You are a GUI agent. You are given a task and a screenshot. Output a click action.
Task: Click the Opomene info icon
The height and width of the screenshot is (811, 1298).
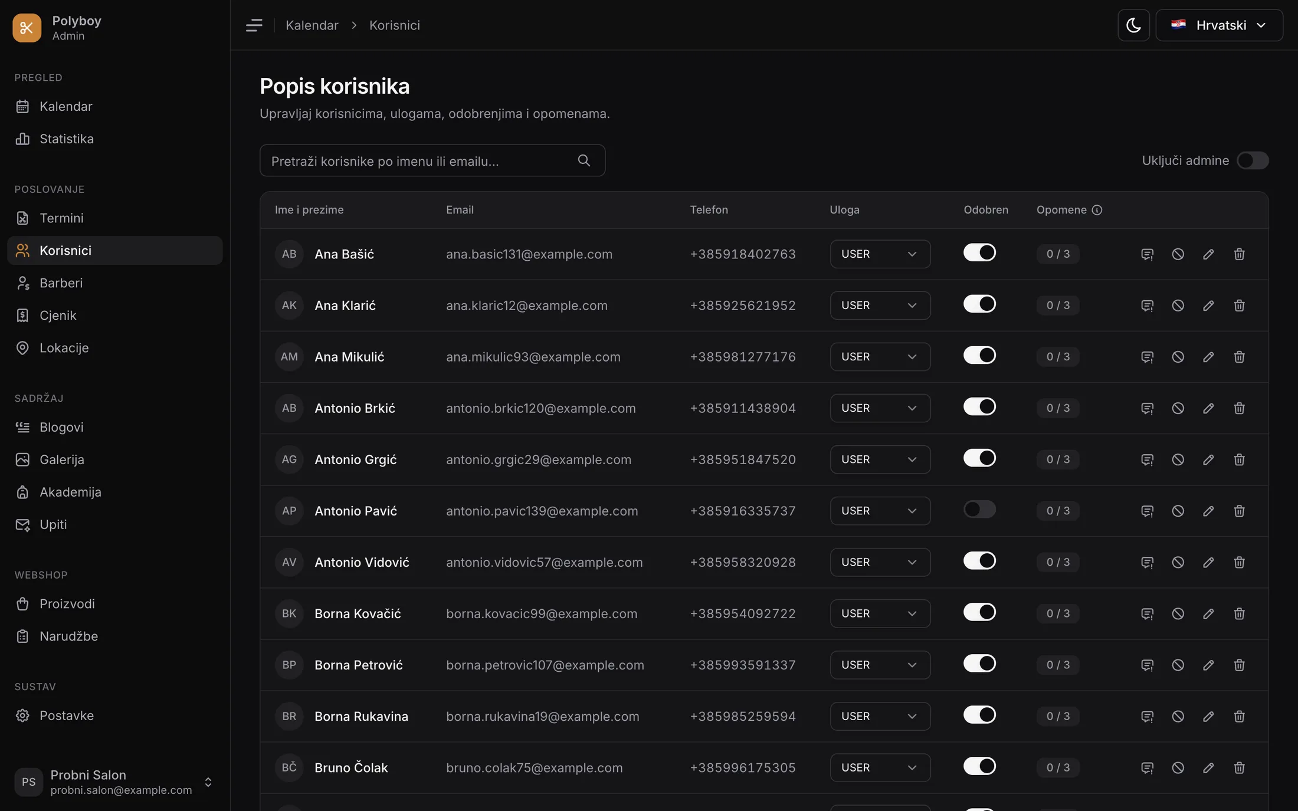point(1097,210)
